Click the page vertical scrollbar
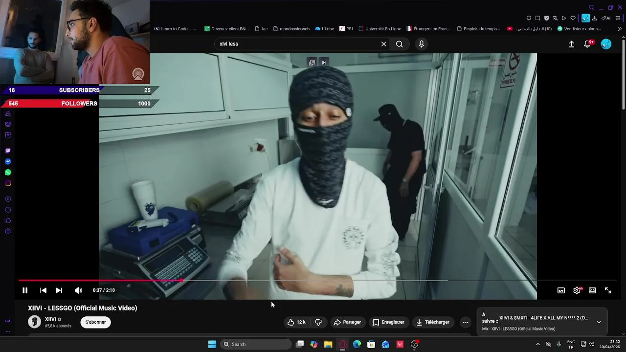Screen dimensions: 626x352 tap(623, 73)
